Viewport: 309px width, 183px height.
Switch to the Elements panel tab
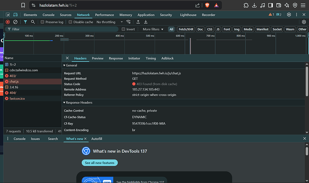(x=30, y=15)
